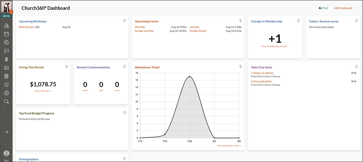Click 'No fund activity yet this year' text
363x162 pixels.
34,119
